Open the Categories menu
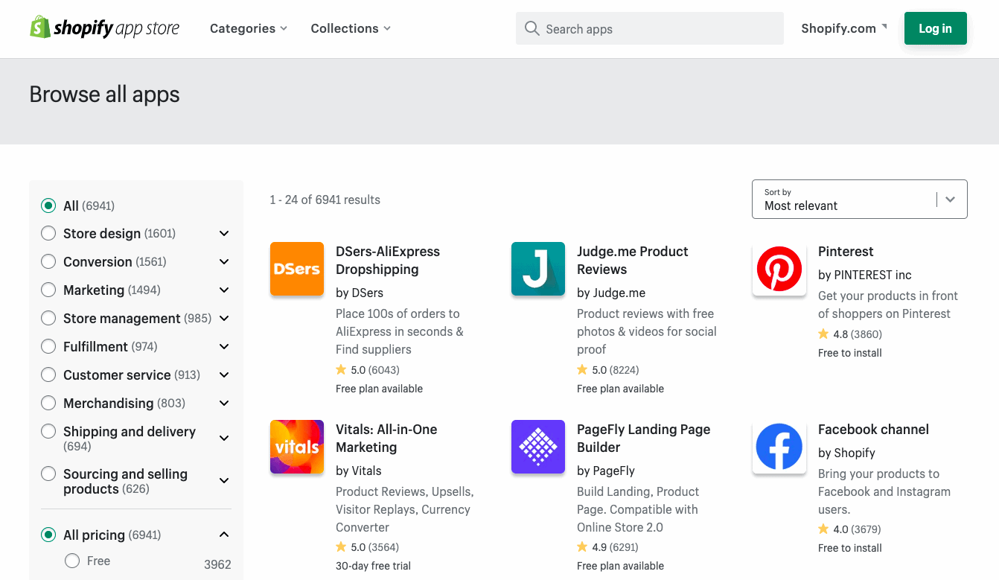The height and width of the screenshot is (580, 999). (x=248, y=28)
